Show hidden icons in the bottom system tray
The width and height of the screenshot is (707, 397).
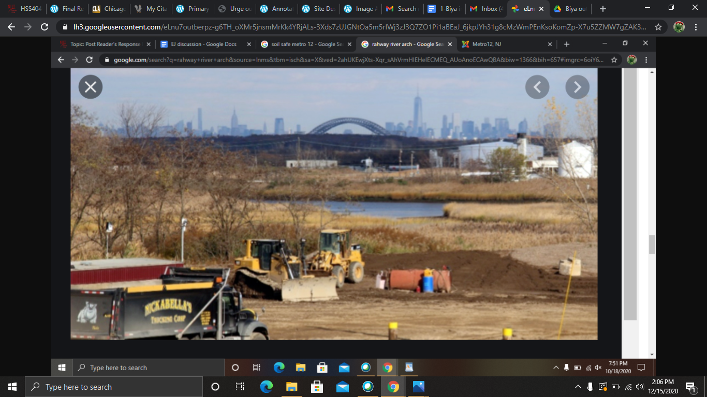pyautogui.click(x=578, y=387)
